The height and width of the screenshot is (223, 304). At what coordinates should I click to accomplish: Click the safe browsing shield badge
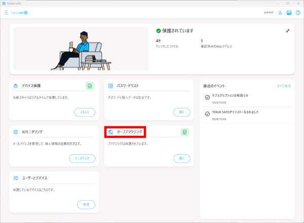[185, 132]
